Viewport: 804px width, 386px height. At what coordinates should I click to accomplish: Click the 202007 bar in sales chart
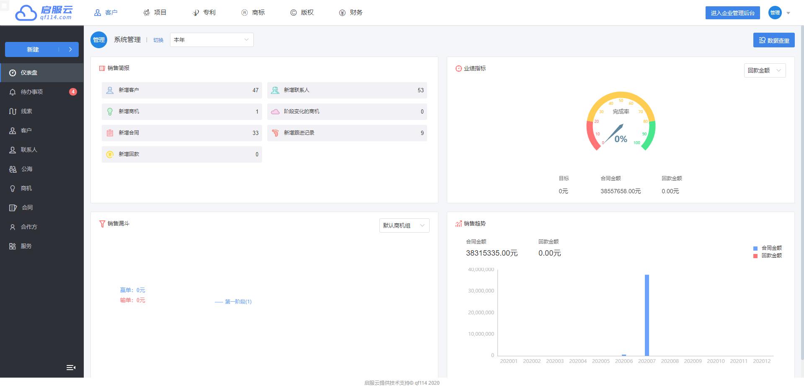(x=647, y=315)
